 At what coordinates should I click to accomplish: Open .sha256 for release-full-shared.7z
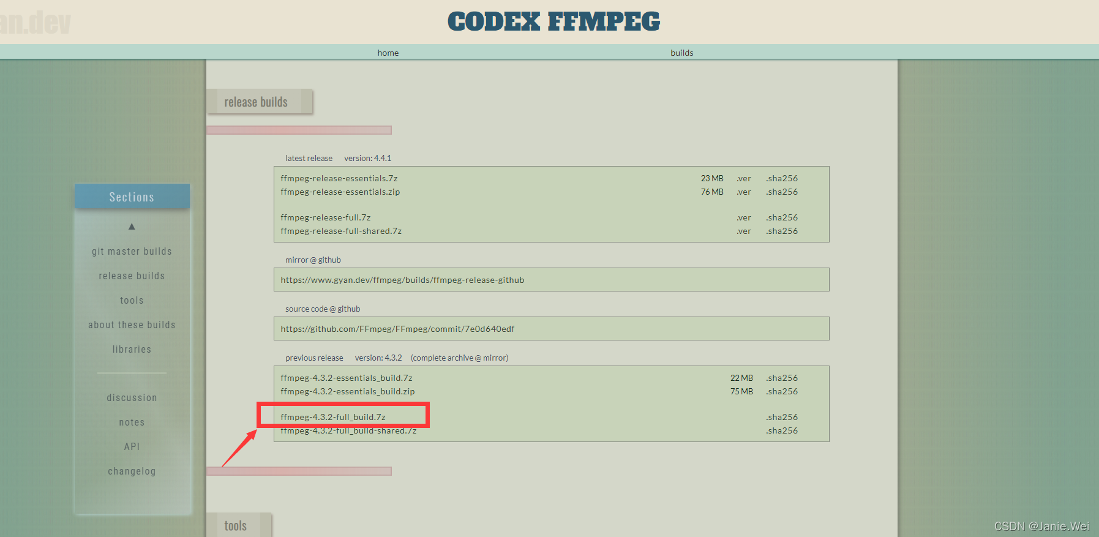tap(782, 231)
